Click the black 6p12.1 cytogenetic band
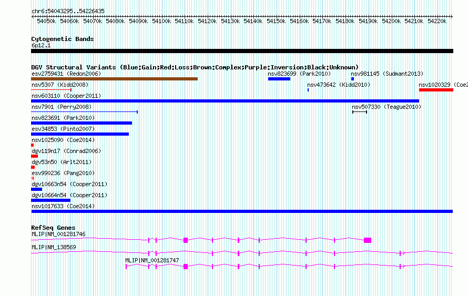Image resolution: width=468 pixels, height=296 pixels. [242, 51]
